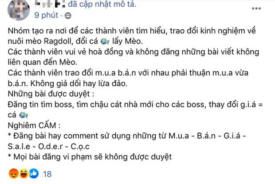Click the blue like thumbs-up reaction icon
The width and height of the screenshot is (275, 184).
[x=34, y=173]
